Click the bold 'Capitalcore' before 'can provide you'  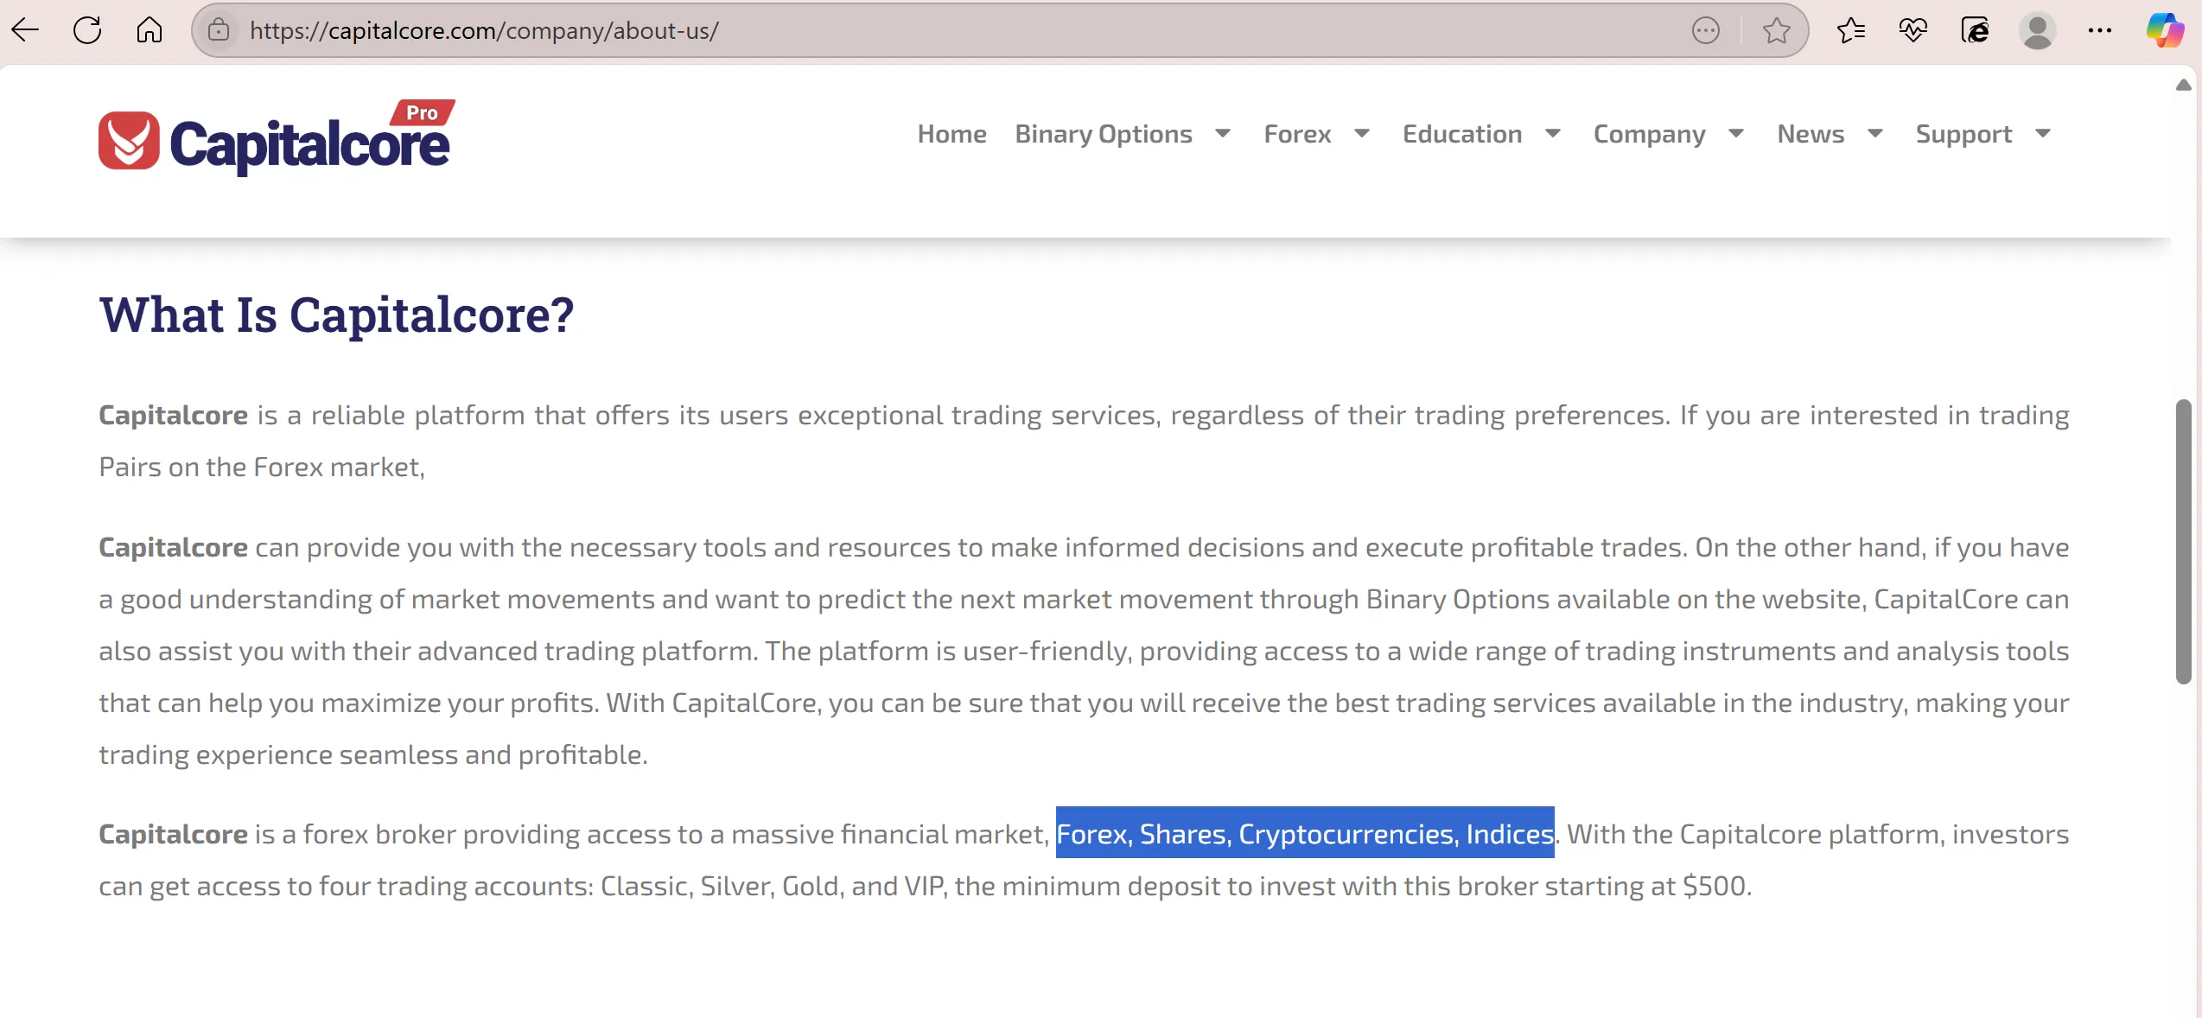(173, 548)
